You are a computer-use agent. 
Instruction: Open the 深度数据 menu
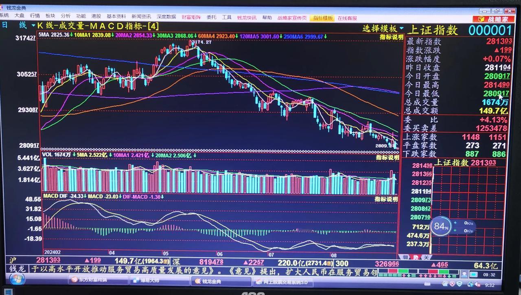coord(166,17)
